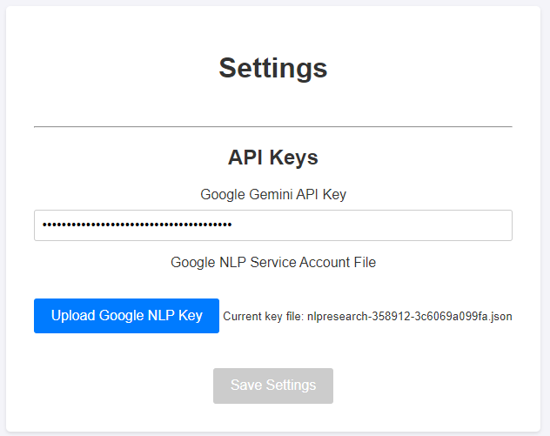
Task: Select the API Keys section heading
Action: [272, 158]
